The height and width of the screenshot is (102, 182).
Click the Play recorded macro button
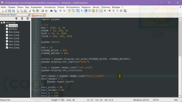117,11
